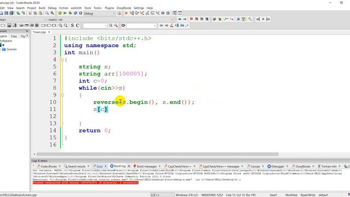Screen dimensions: 350x197
Task: Open the Project menu
Action: 32,8
